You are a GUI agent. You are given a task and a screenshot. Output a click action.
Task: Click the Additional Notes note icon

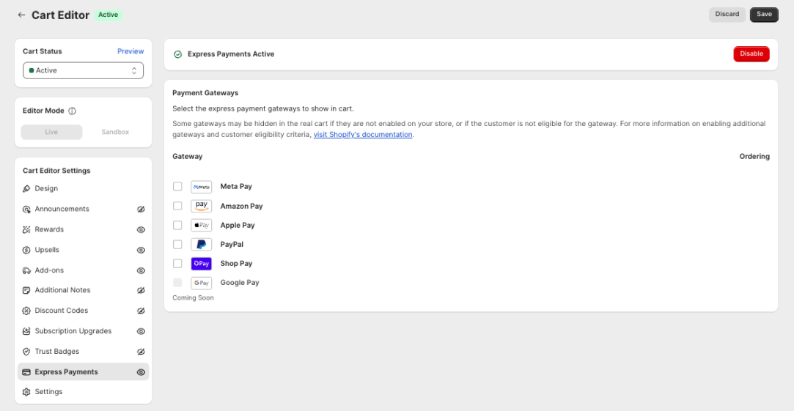(x=27, y=291)
